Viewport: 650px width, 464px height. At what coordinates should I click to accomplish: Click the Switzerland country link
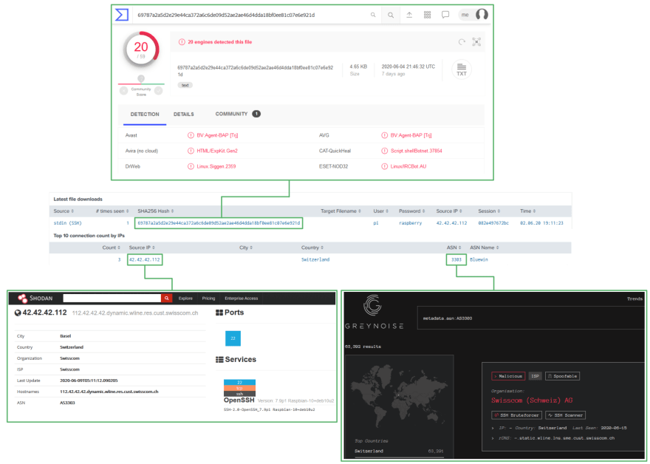[x=315, y=259]
